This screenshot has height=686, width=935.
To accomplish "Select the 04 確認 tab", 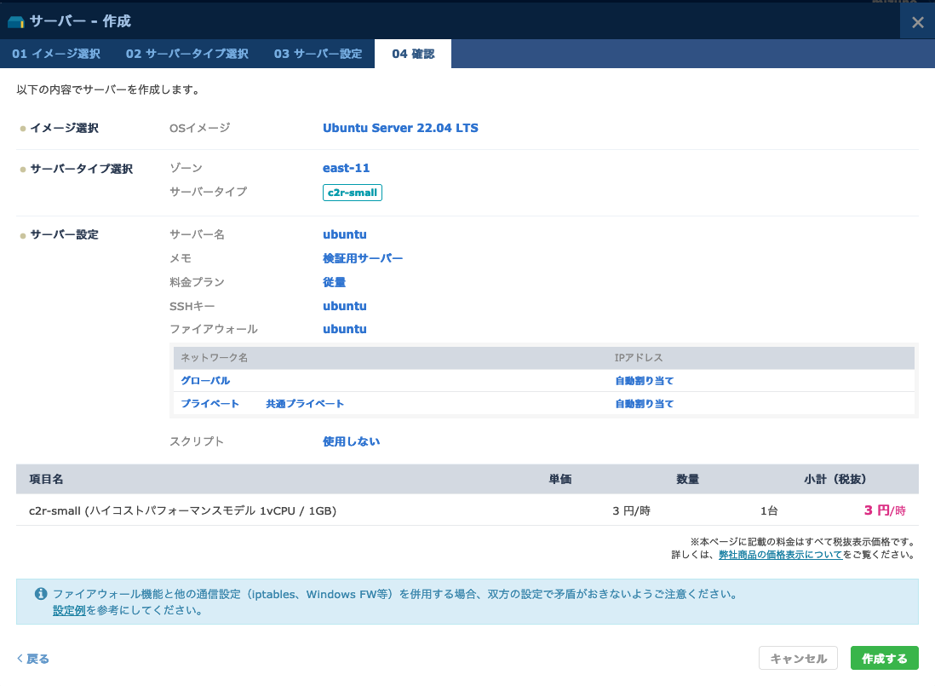I will (x=413, y=54).
